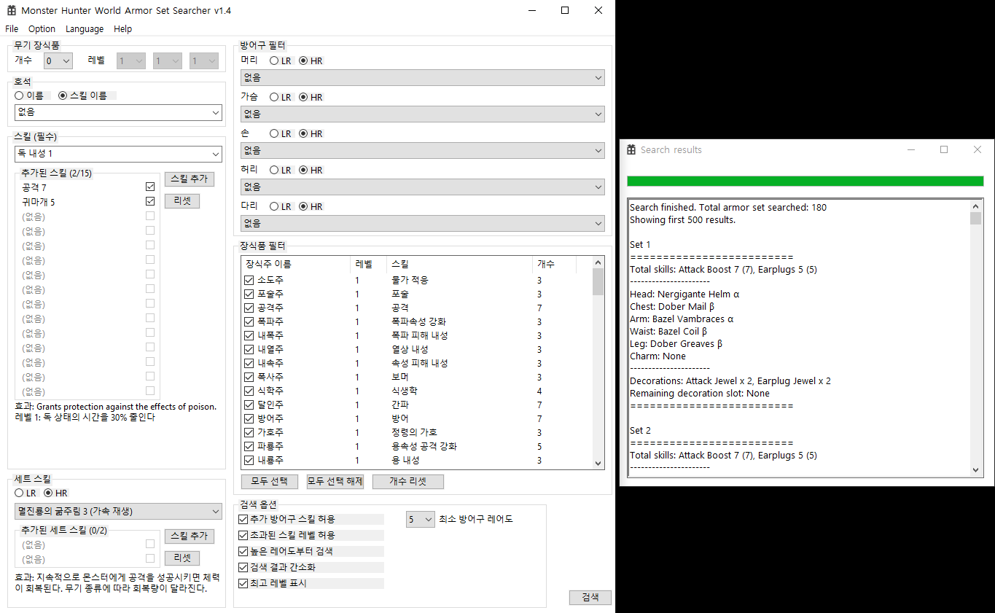Open the File menu
Screen dimensions: 995x613
12,28
